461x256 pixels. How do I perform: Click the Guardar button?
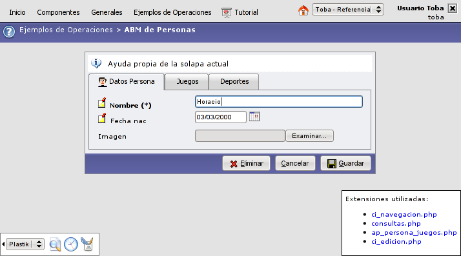click(345, 163)
